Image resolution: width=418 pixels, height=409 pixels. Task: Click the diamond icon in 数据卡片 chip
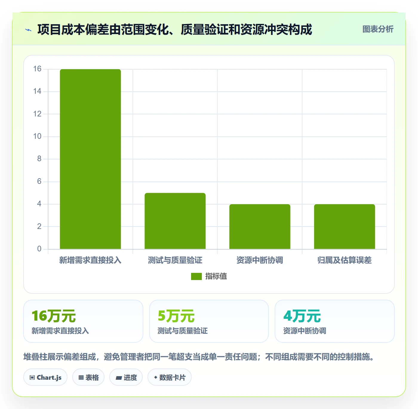(x=156, y=377)
